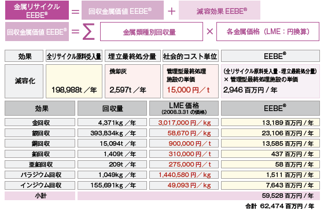Click the plus sign between EEBE boxes

[171, 11]
